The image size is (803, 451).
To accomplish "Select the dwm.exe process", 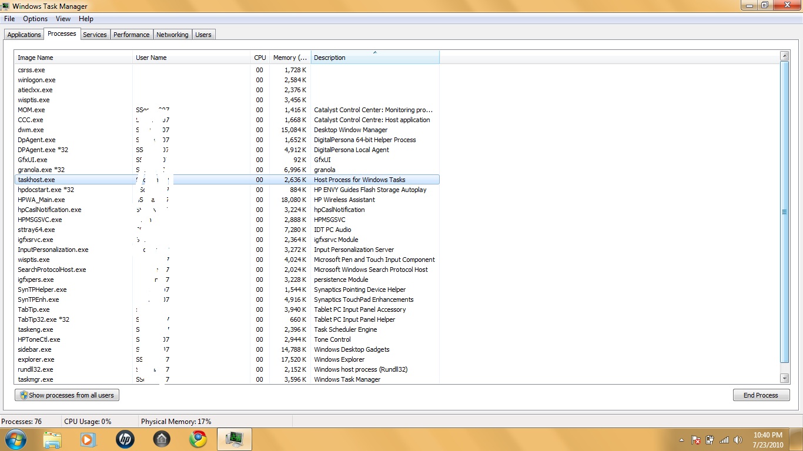I will coord(227,130).
